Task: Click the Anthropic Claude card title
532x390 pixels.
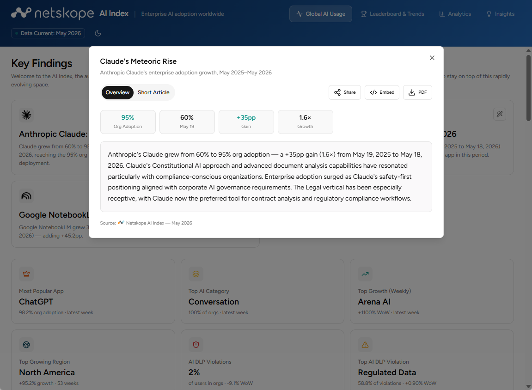Action: tap(53, 134)
